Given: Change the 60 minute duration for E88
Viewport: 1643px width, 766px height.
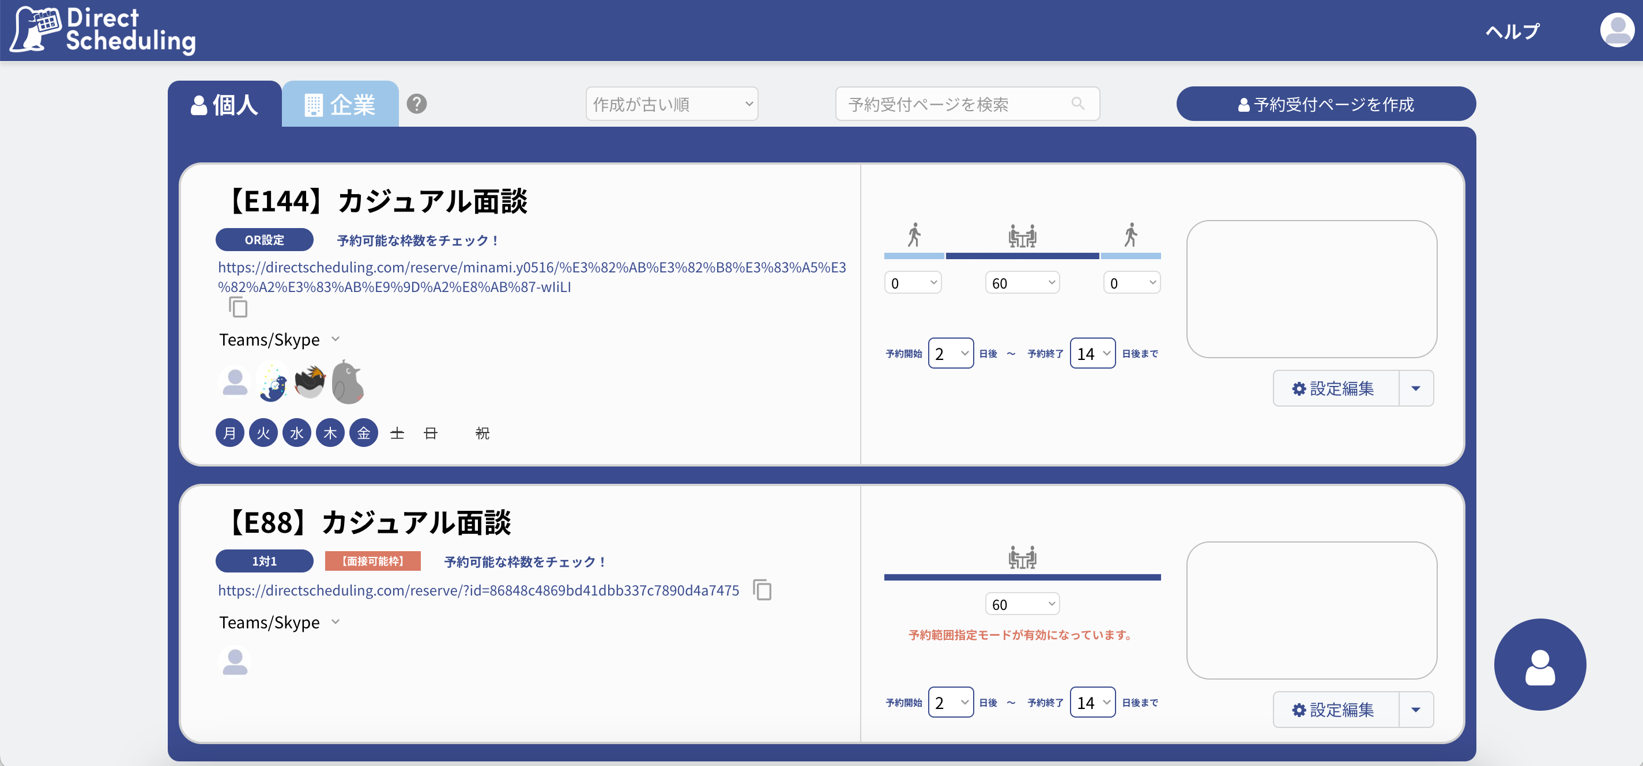Looking at the screenshot, I should click(x=1023, y=603).
